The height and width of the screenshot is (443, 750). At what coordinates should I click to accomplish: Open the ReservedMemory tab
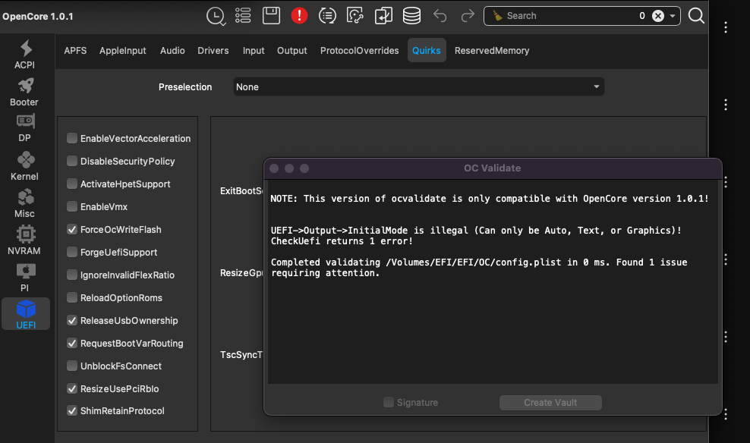(491, 51)
